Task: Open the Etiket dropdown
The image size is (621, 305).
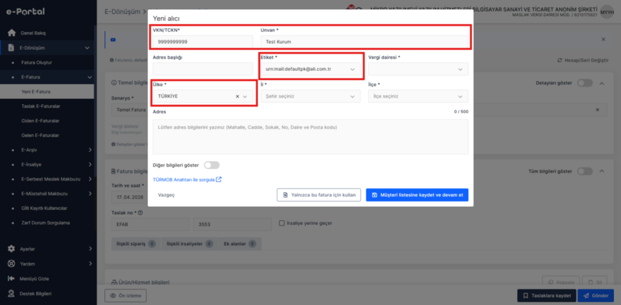Action: click(x=310, y=69)
